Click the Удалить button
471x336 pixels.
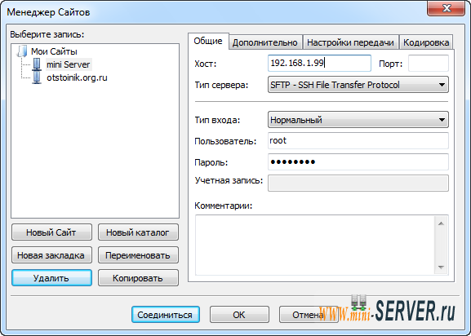pyautogui.click(x=51, y=278)
